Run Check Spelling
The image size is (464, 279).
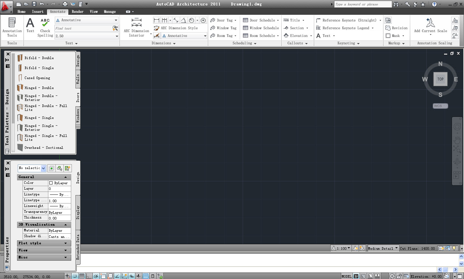[x=45, y=27]
